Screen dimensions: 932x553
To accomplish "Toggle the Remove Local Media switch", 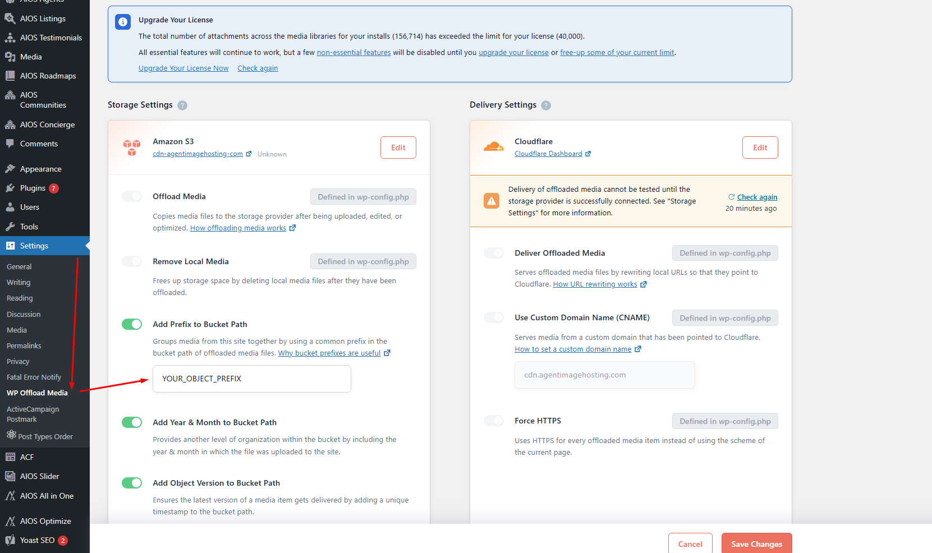I will click(132, 261).
